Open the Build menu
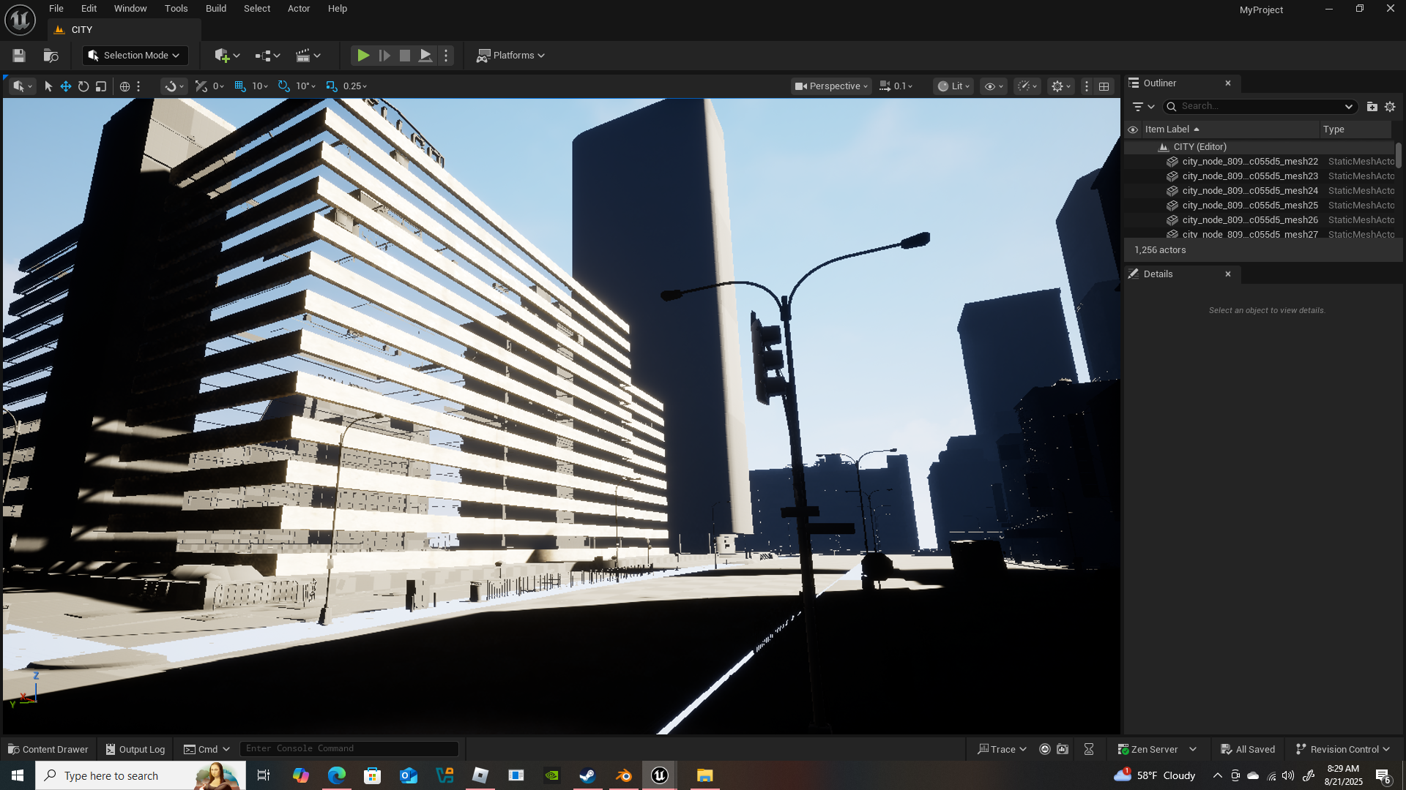This screenshot has height=790, width=1406. pos(215,9)
